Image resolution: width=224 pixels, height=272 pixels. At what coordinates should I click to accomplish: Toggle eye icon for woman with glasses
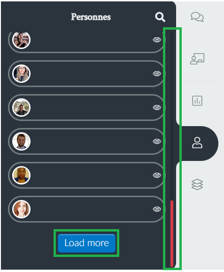(x=157, y=73)
